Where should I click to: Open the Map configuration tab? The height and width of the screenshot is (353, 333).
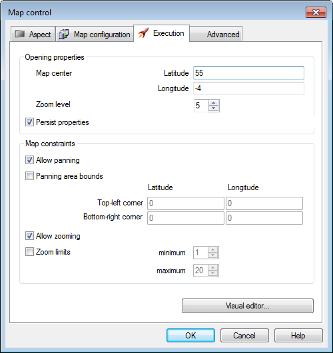[x=95, y=34]
